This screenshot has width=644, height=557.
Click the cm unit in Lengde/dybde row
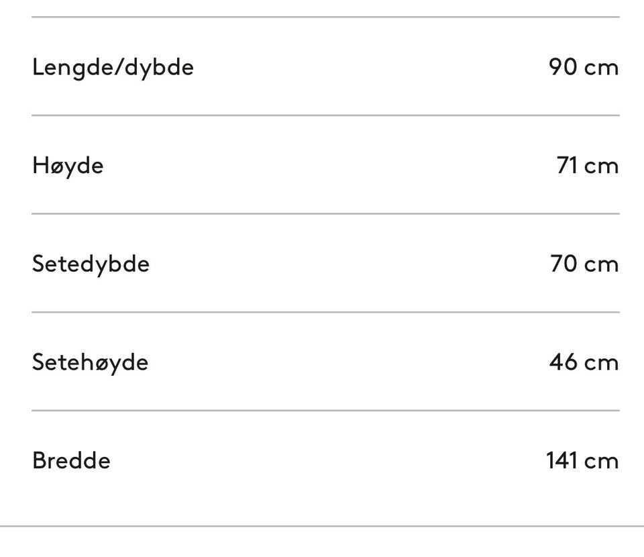(601, 68)
